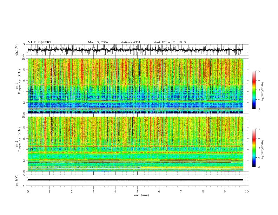Click the "10" tick on the time axis
278x215 pixels.
click(247, 191)
